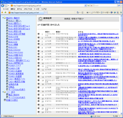Open the BUILD.DD2000 link
Image resolution: width=123 pixels, height=118 pixels.
14,50
